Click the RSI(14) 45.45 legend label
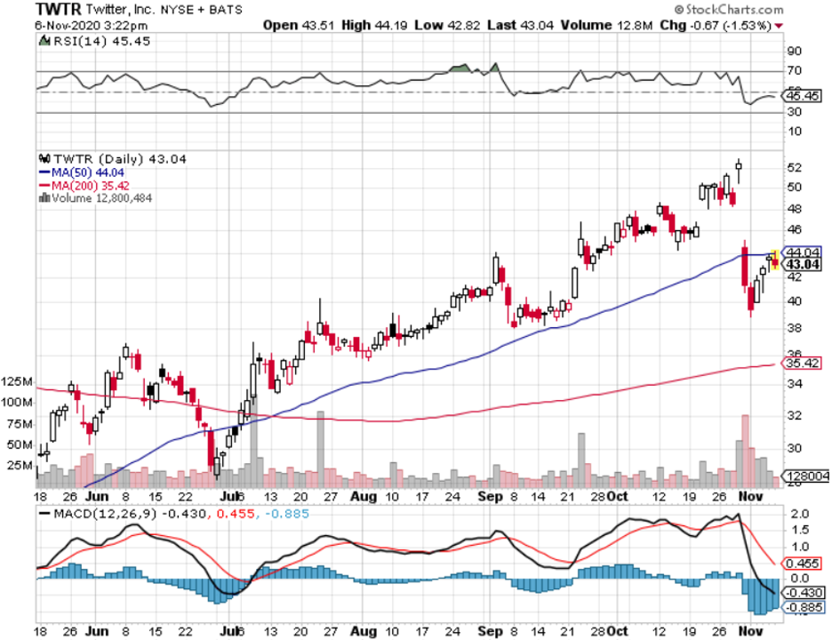The width and height of the screenshot is (832, 640). coord(102,42)
